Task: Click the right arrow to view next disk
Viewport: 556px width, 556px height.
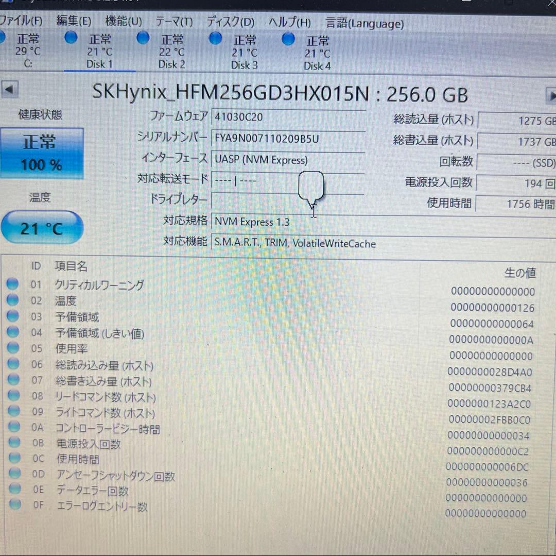Action: [x=552, y=96]
